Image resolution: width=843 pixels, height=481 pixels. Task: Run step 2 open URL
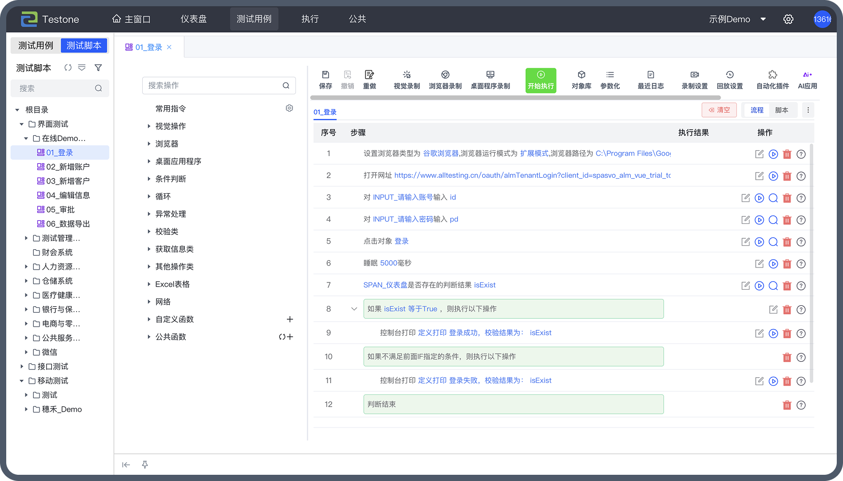coord(773,176)
